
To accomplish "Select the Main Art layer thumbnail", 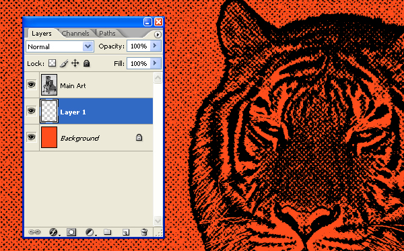I will click(49, 85).
